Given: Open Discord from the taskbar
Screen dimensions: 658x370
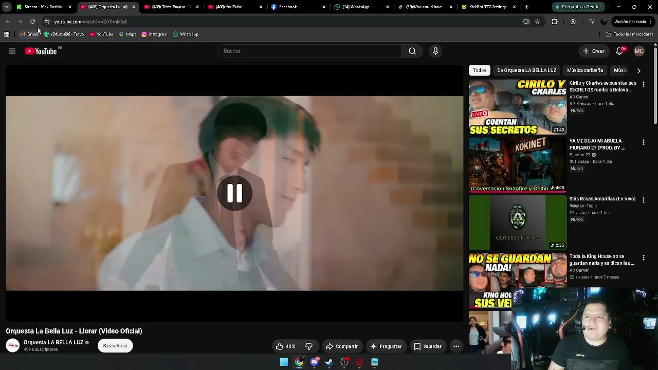Looking at the screenshot, I should tap(314, 362).
